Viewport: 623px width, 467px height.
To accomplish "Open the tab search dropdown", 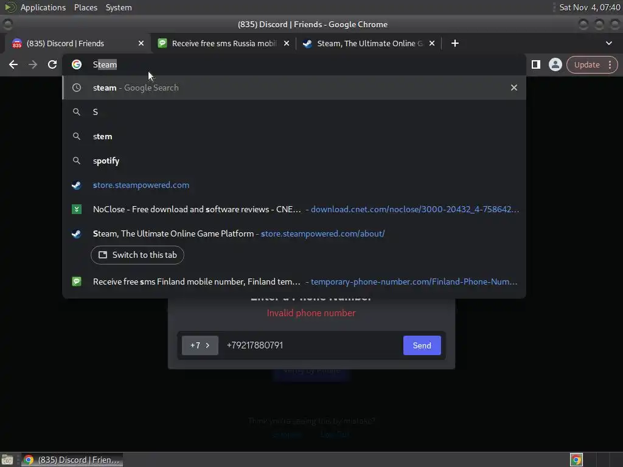I will coord(608,43).
